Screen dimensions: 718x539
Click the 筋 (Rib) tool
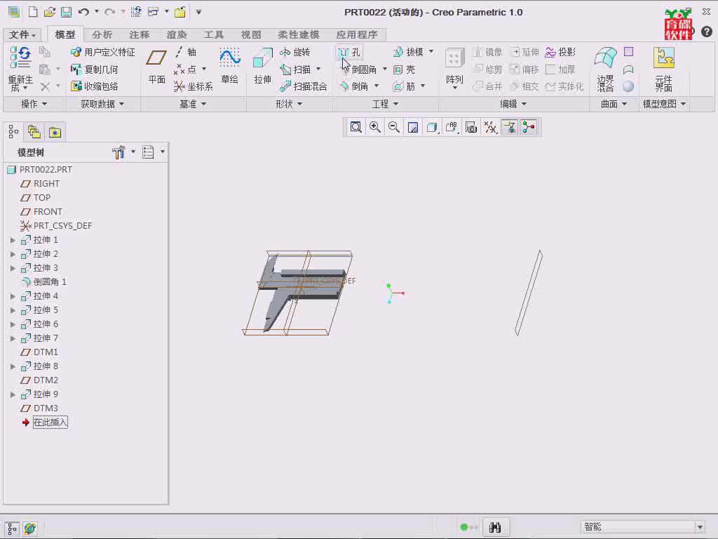(x=405, y=86)
